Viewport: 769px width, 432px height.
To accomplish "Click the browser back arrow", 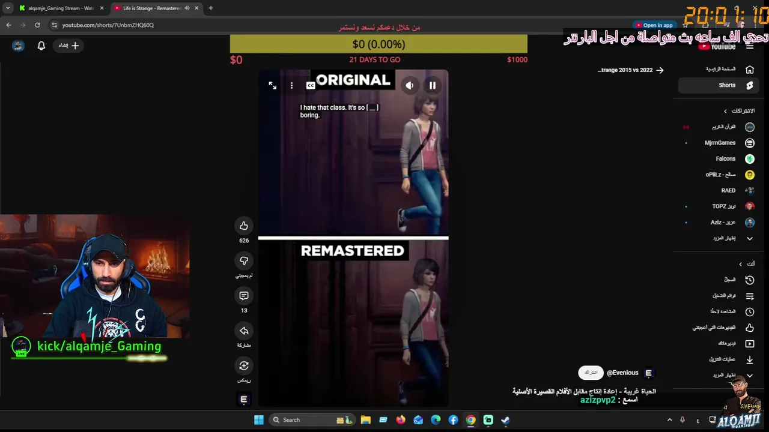I will click(x=8, y=25).
